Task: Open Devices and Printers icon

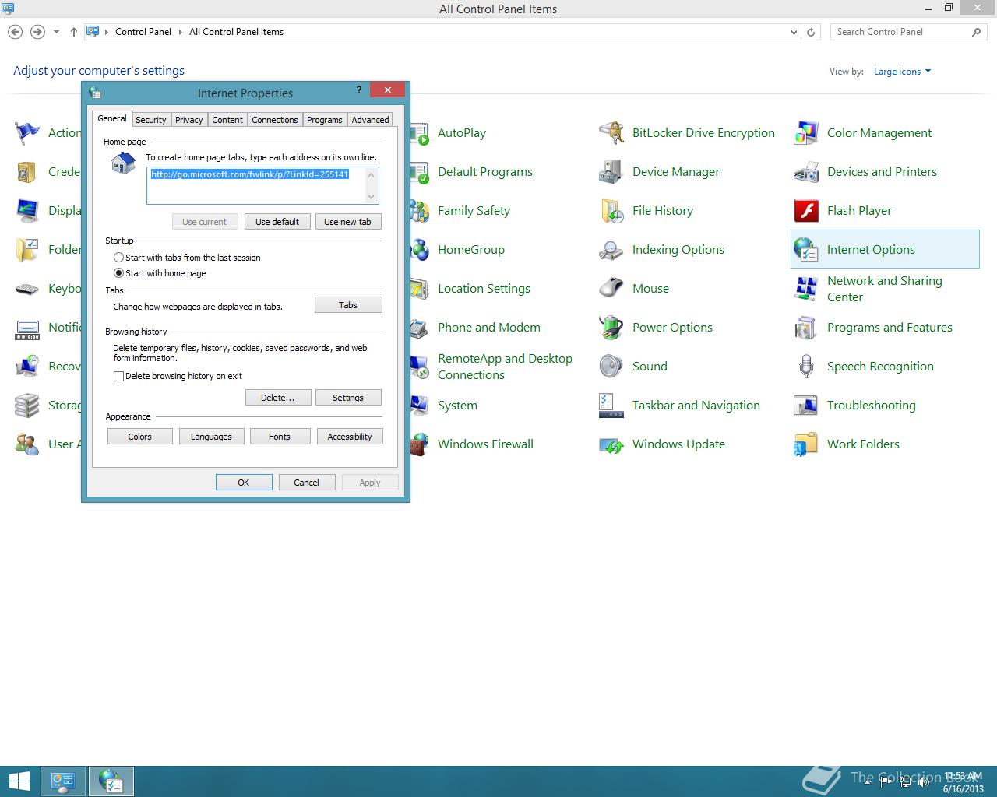Action: (x=806, y=172)
